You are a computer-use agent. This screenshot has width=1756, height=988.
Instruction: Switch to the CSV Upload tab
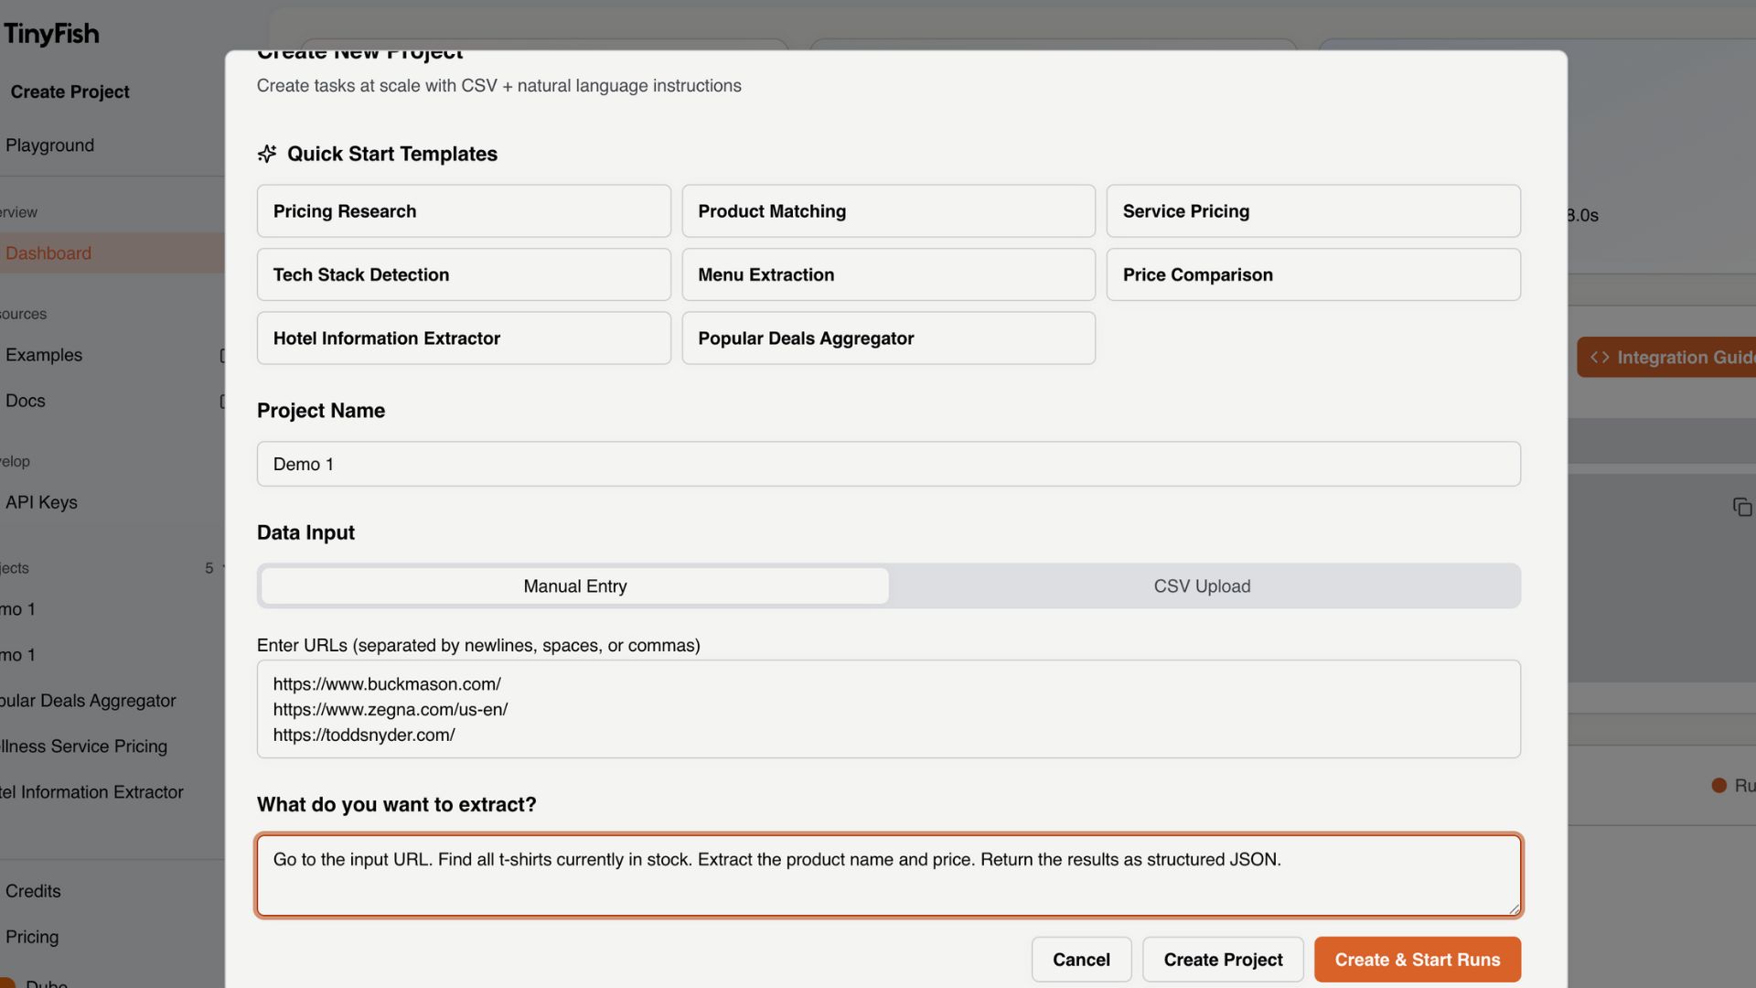[x=1201, y=586]
